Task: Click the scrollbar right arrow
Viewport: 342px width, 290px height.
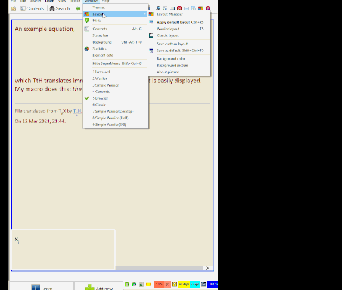Action: tap(207, 268)
